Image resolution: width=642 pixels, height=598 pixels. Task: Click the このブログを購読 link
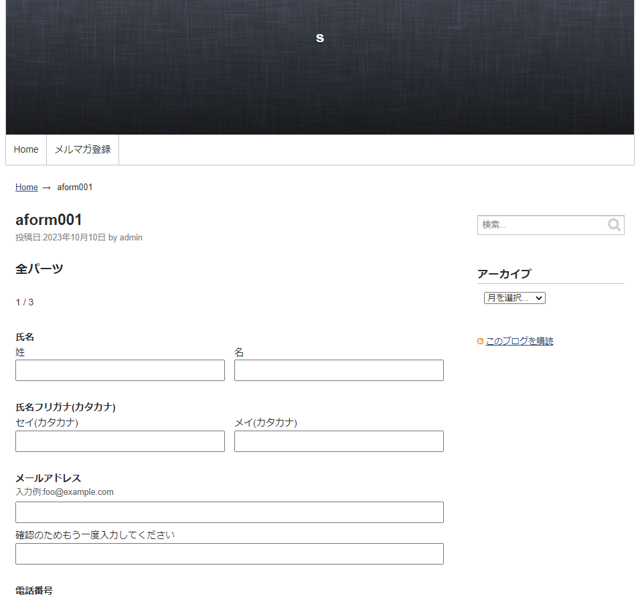point(519,341)
